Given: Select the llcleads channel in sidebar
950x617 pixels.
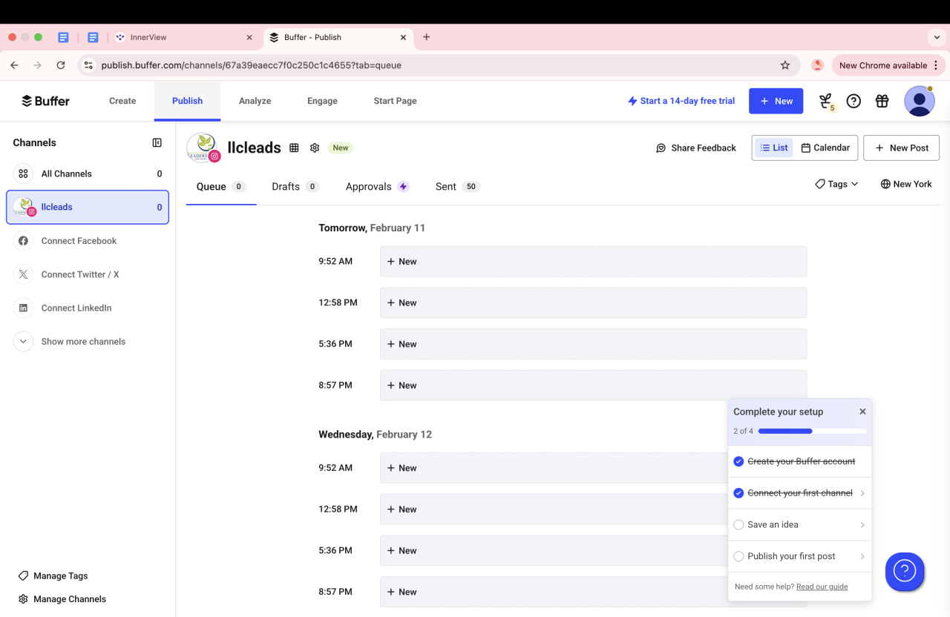Looking at the screenshot, I should tap(88, 208).
